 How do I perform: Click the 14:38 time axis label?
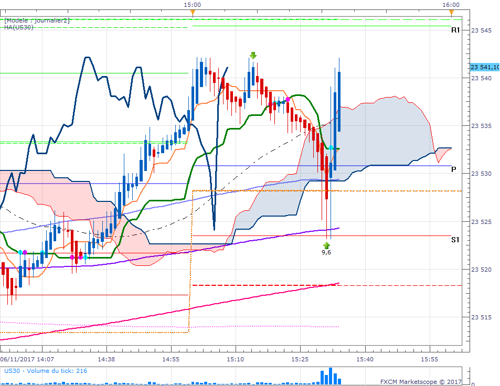106,359
